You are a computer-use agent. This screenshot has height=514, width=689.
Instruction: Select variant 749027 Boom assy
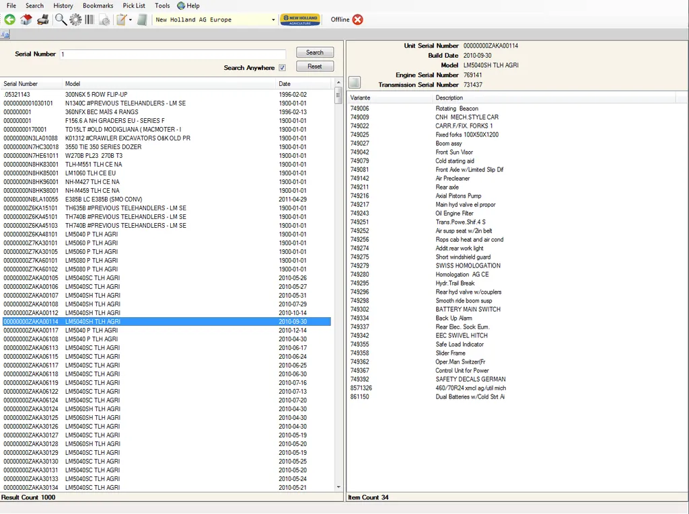[512, 144]
